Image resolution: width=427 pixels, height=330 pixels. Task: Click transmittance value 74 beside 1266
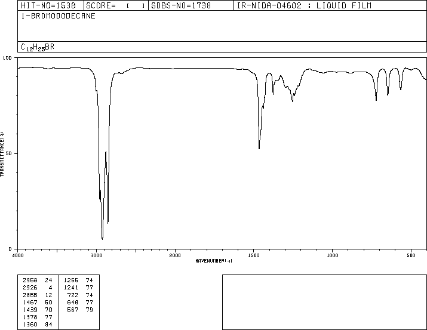click(x=90, y=280)
